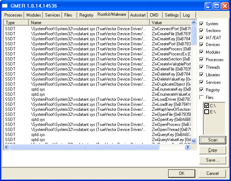Viewport: 231px width, 181px height.
Task: Click the ZwCreateWaitablePort row
Action: tap(97, 64)
